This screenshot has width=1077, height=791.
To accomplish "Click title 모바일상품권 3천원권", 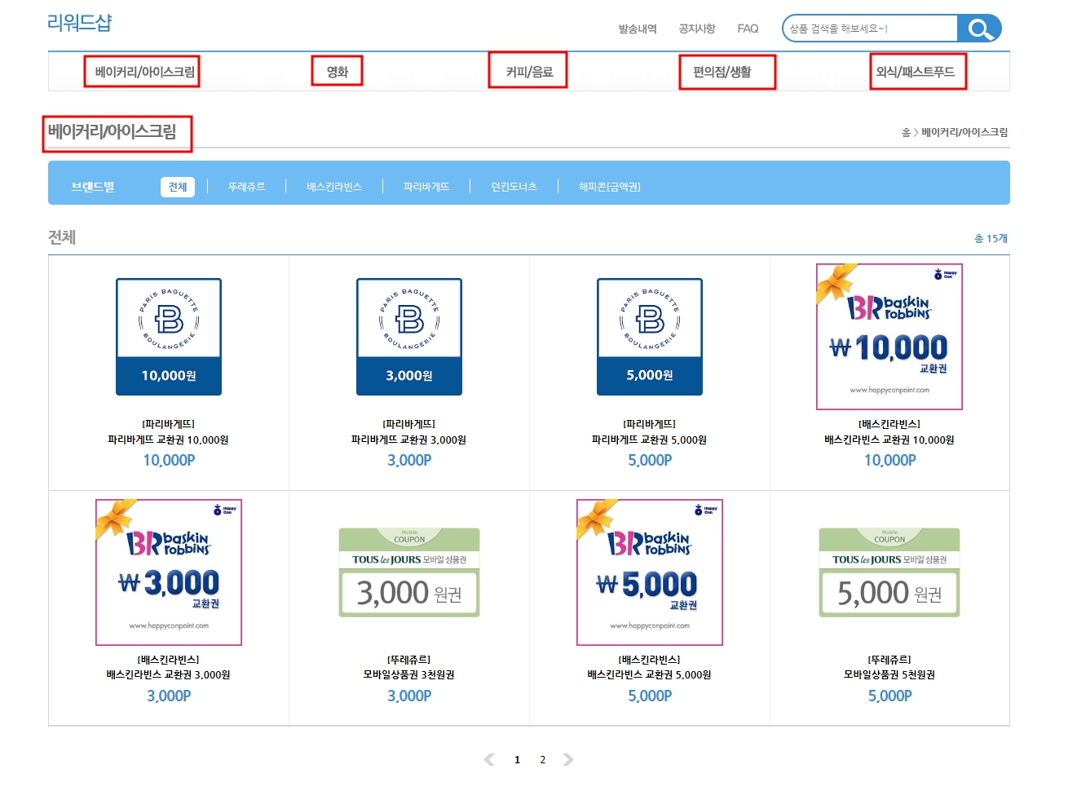I will (x=409, y=674).
